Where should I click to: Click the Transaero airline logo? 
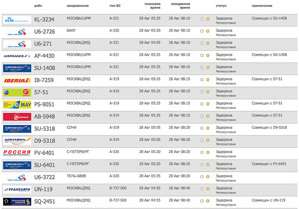[17, 189]
